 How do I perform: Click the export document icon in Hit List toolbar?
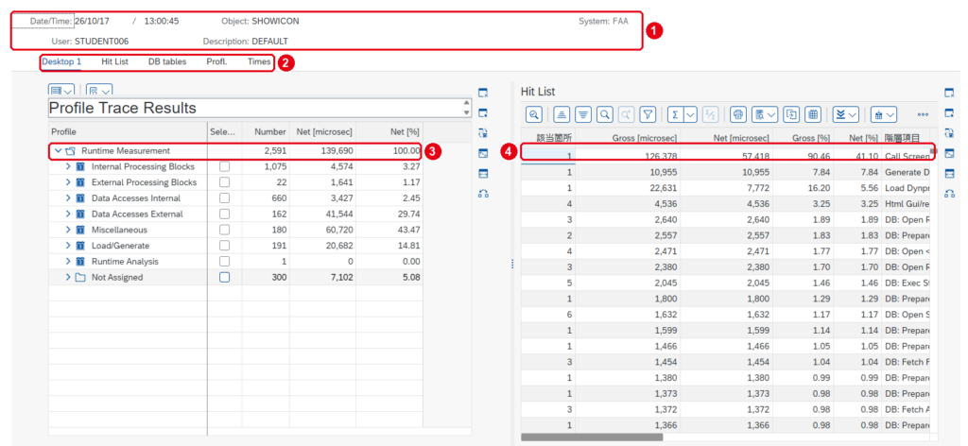coord(792,114)
